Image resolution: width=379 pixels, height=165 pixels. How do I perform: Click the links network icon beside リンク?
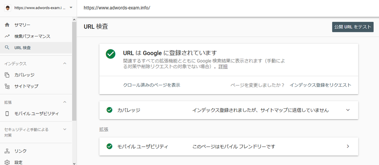pyautogui.click(x=7, y=151)
